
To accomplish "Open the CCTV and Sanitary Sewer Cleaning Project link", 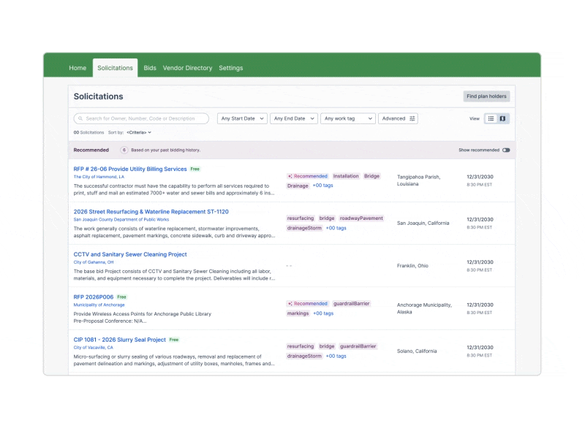I will pyautogui.click(x=129, y=254).
